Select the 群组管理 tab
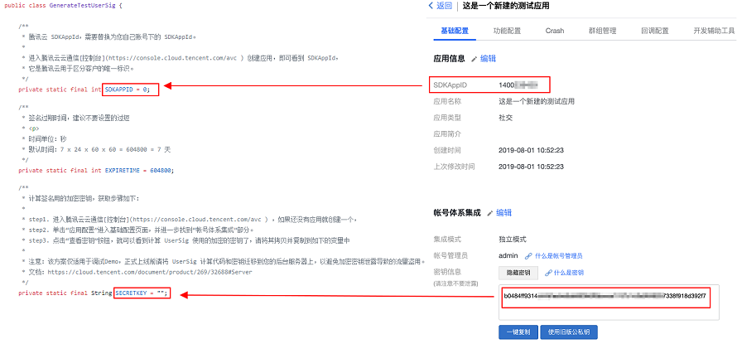The image size is (737, 344). (602, 31)
